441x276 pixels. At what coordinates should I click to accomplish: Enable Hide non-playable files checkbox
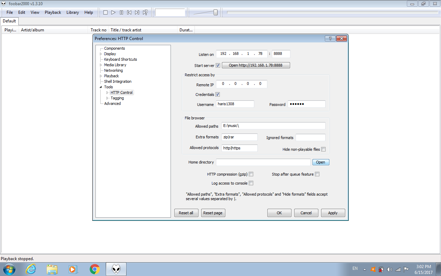323,149
